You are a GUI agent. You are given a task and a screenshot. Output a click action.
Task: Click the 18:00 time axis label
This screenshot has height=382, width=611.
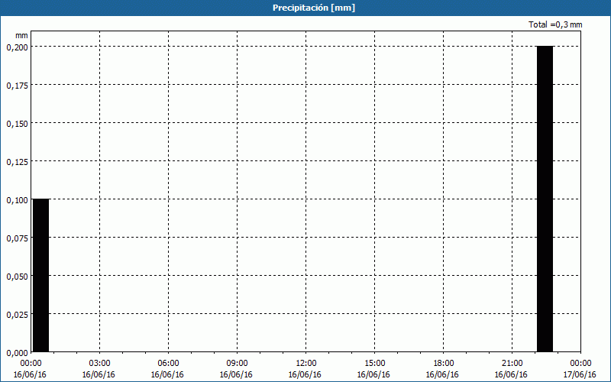click(444, 364)
